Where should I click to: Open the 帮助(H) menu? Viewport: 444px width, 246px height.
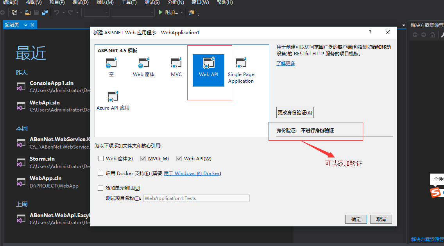tap(225, 2)
